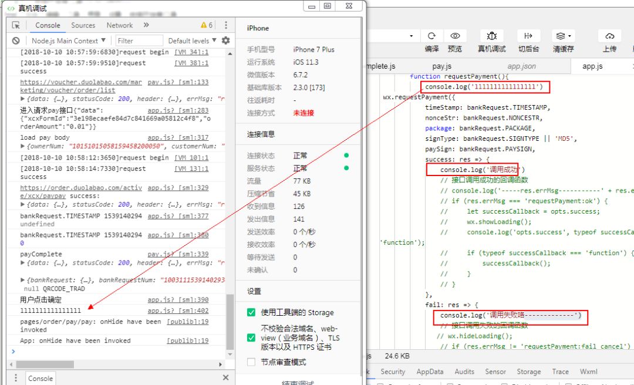Click the console prompt input line
Viewport: 634px width, 385px height.
[117, 352]
